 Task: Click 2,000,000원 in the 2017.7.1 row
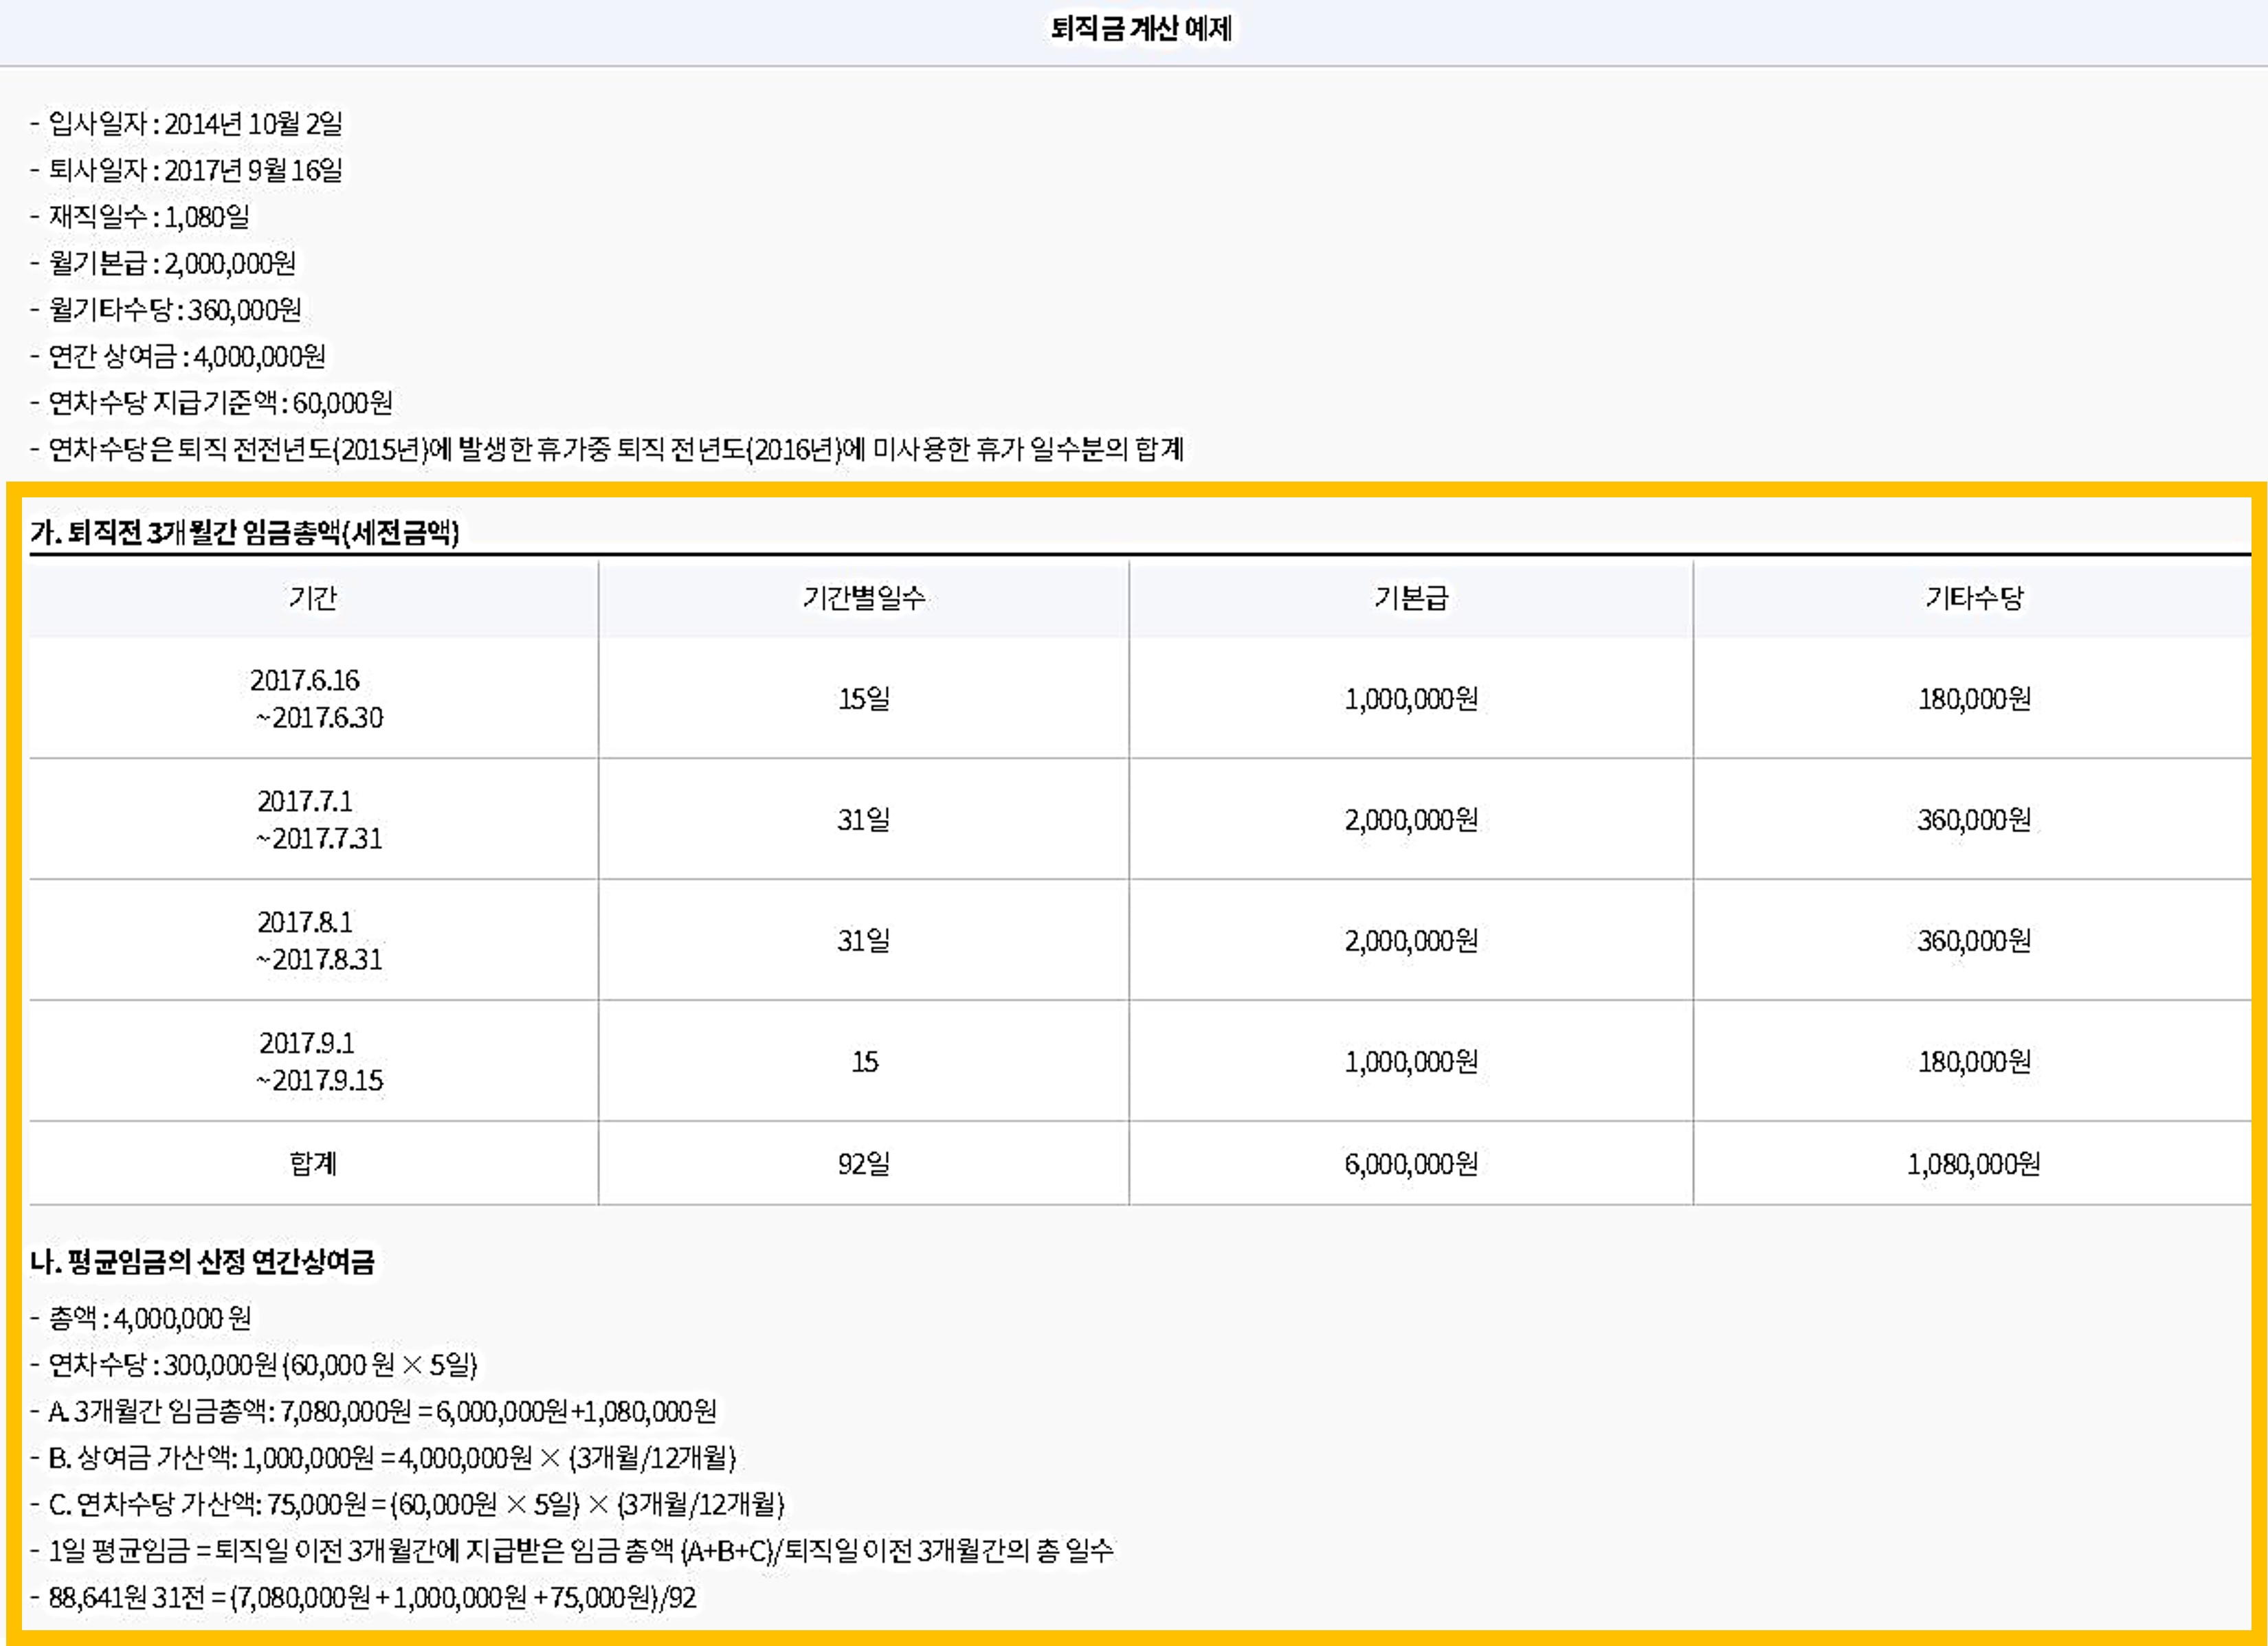tap(1411, 820)
